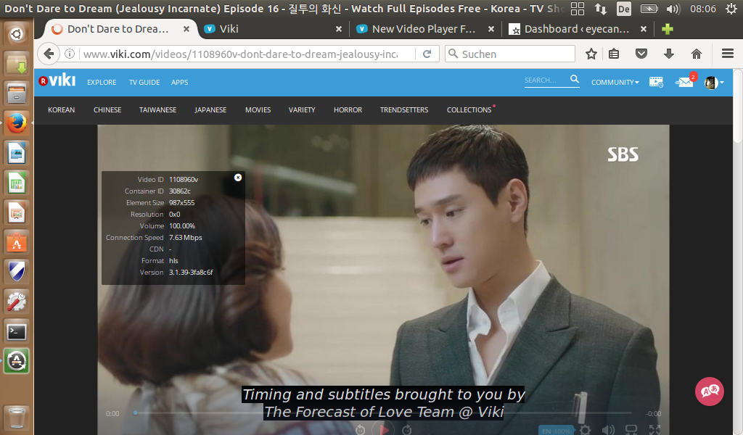Screen dimensions: 743x435
Task: Reload the current page
Action: (427, 54)
